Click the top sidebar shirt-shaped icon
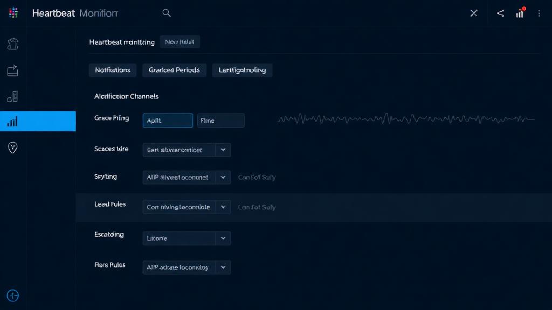The image size is (552, 310). (x=13, y=45)
